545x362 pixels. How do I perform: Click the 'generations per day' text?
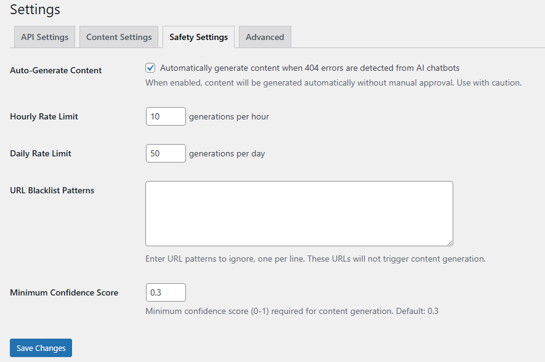(x=227, y=153)
